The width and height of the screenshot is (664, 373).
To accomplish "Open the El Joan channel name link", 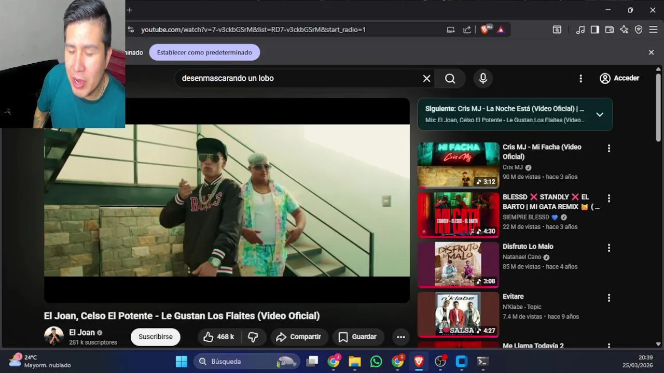I will 82,333.
